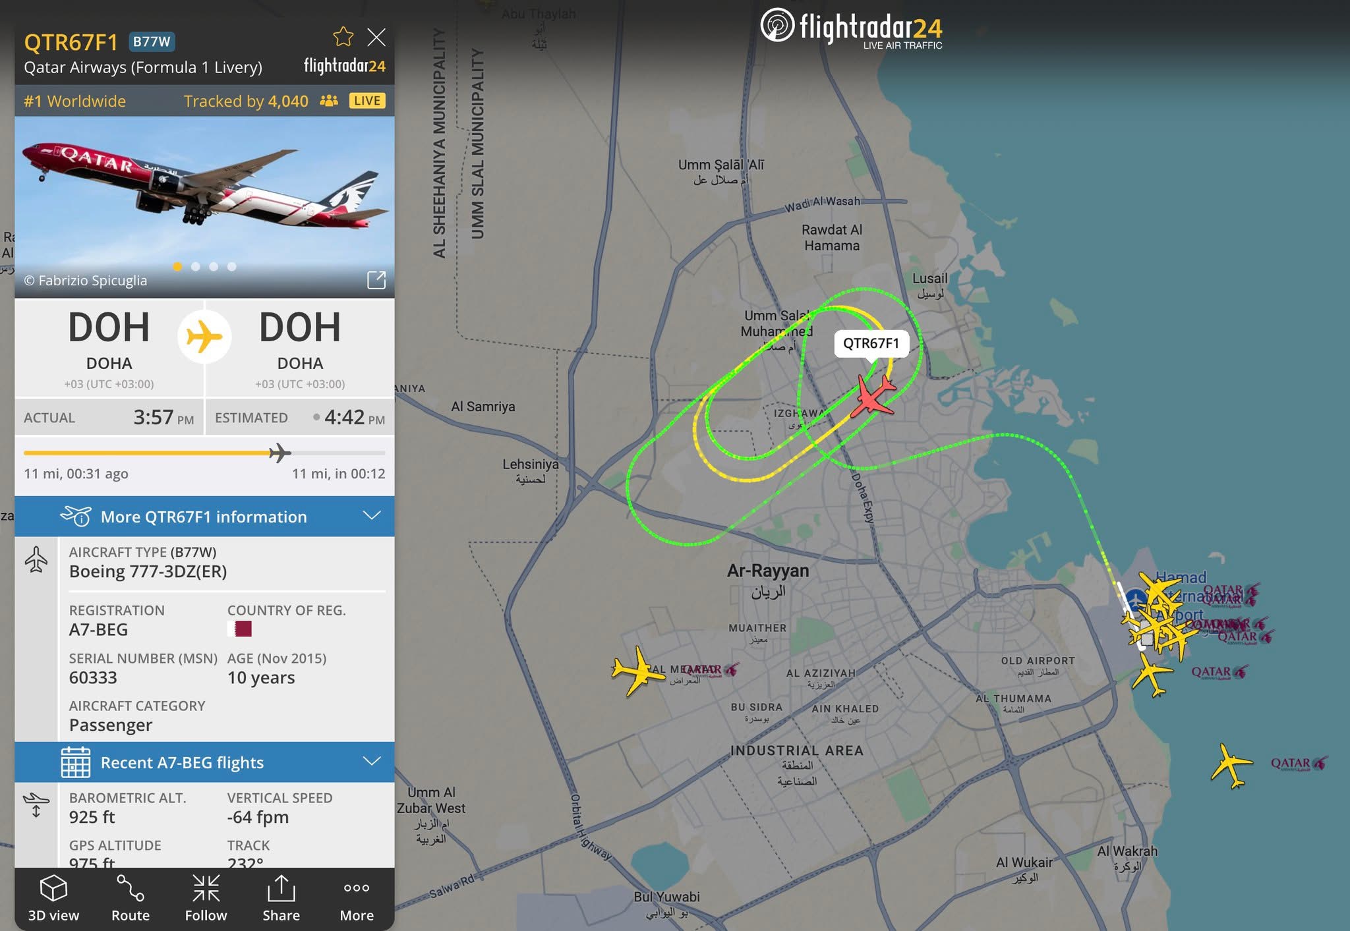Expand More QTR67F1 information section
Image resolution: width=1350 pixels, height=931 pixels.
(x=204, y=517)
